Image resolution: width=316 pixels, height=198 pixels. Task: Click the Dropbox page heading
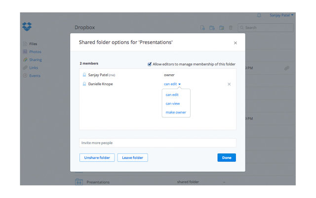click(x=84, y=28)
